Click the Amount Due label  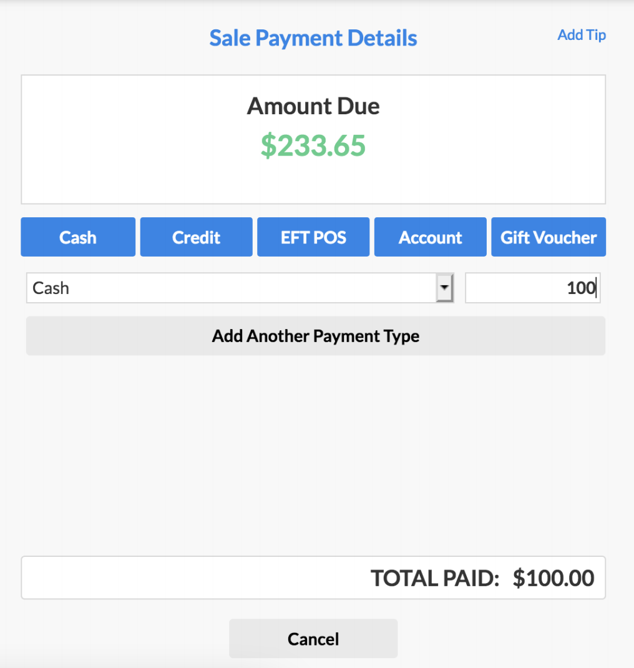tap(313, 106)
